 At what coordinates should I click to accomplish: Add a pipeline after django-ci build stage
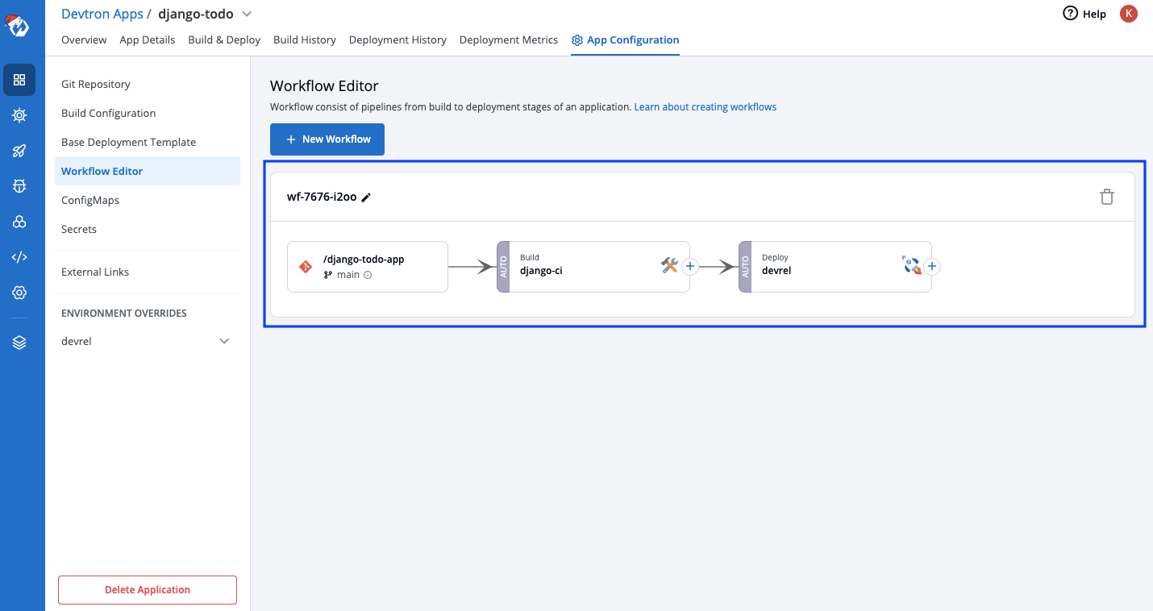pos(690,265)
